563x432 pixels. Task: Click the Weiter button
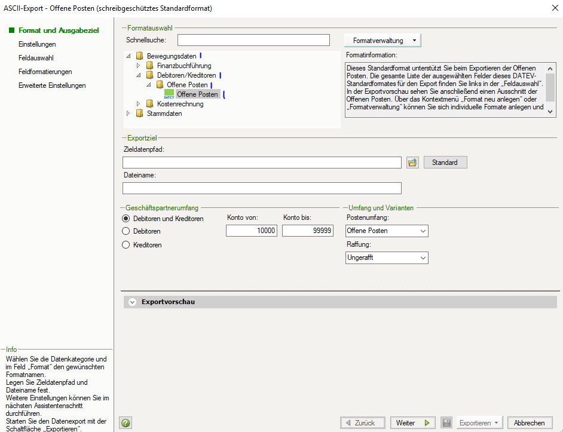coord(413,422)
